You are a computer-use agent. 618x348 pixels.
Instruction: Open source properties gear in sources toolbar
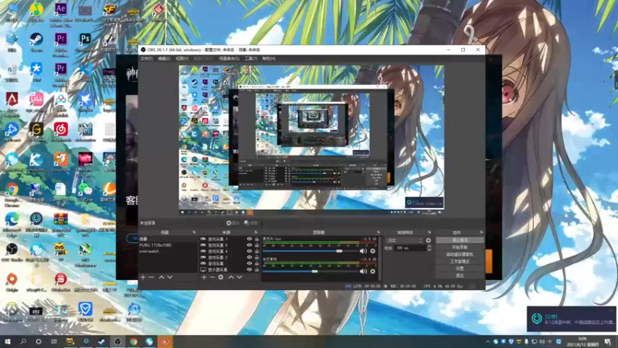(x=221, y=278)
